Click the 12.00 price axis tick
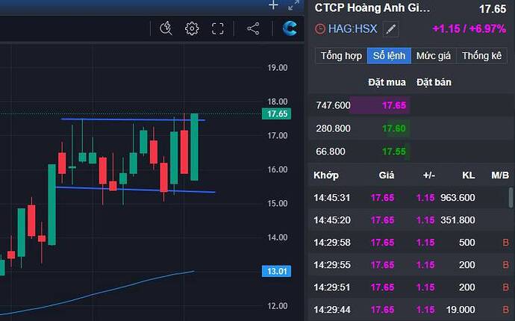Image resolution: width=515 pixels, height=321 pixels. click(x=277, y=306)
